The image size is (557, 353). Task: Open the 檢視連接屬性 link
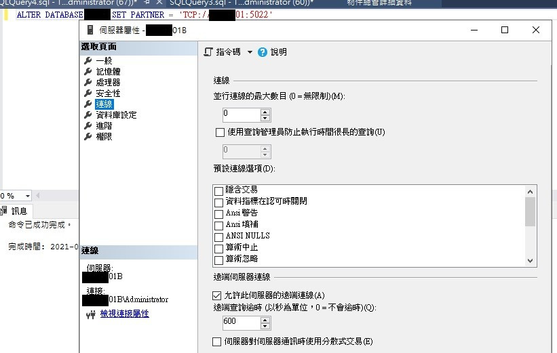click(x=125, y=314)
